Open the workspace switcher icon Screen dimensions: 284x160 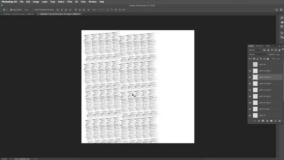281,10
